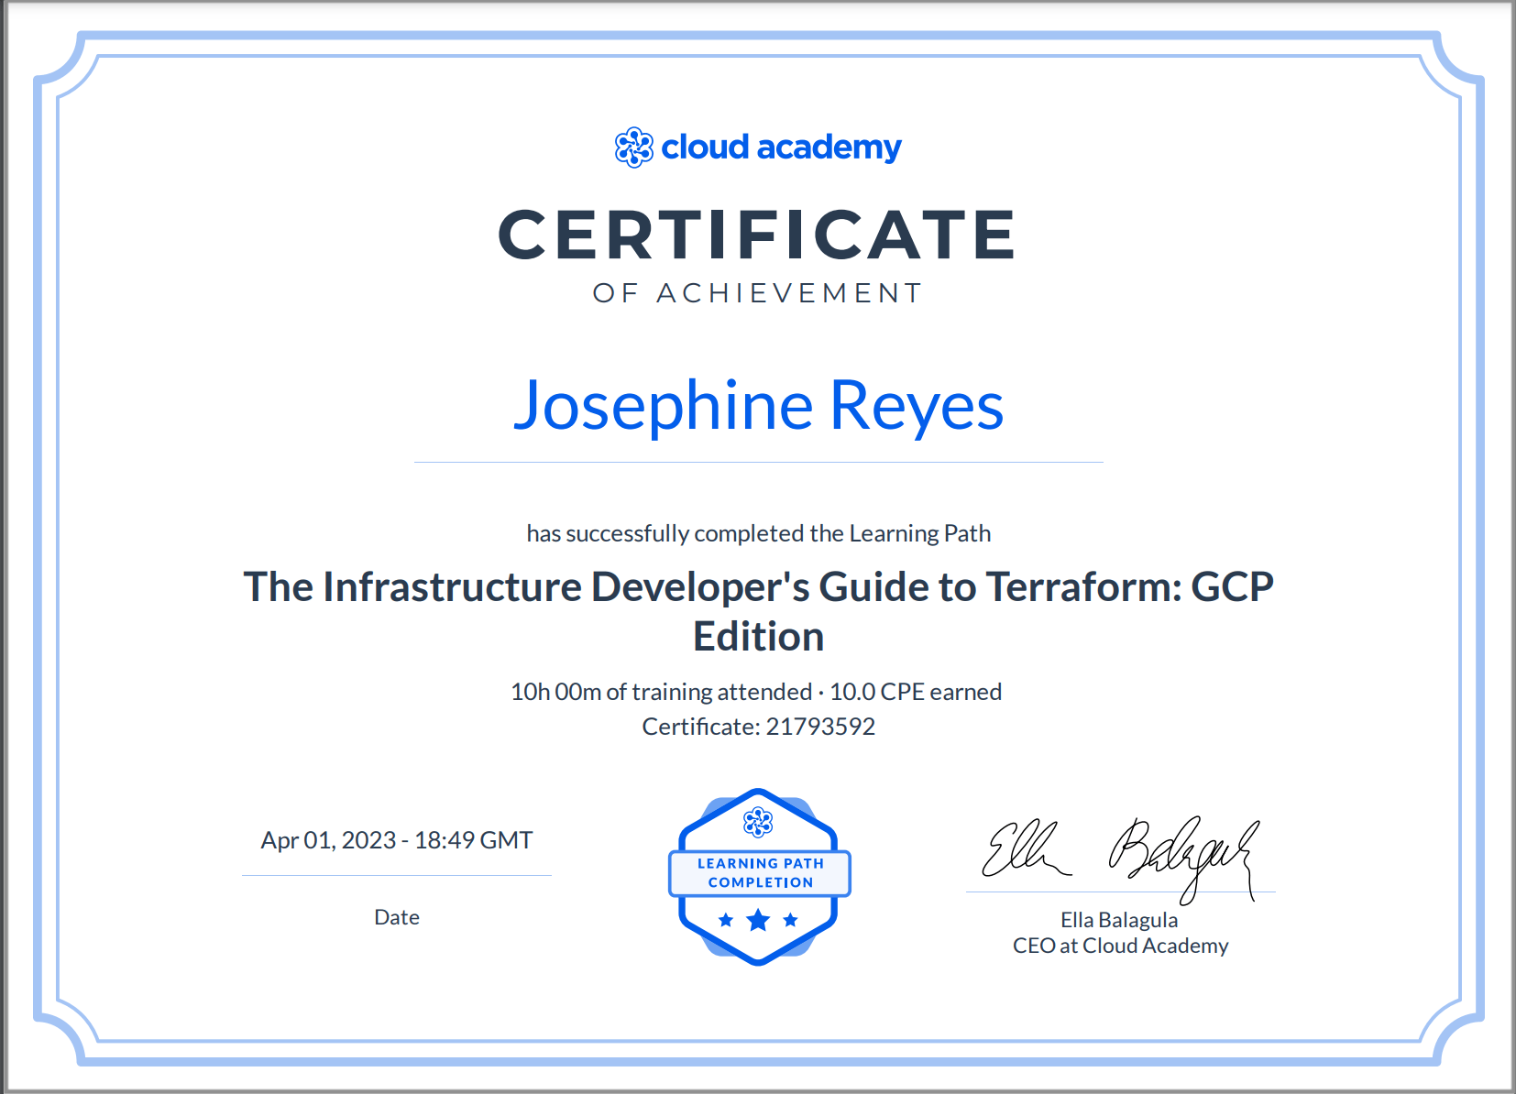Click the date Apr 01, 2023 - 18:49 GMT
This screenshot has height=1094, width=1516.
(x=397, y=840)
